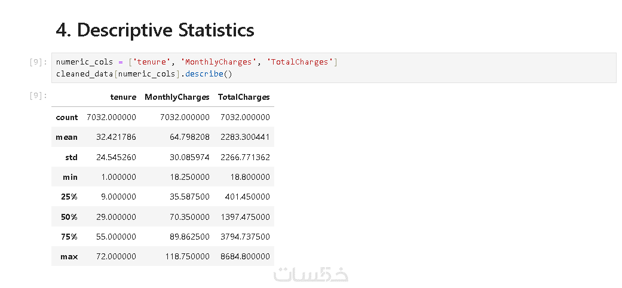Select the output prompt [9] beside the table

tap(38, 96)
